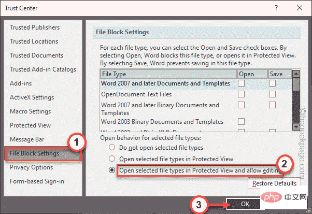Check Open for Word 2003 Binary Documents

241,121
